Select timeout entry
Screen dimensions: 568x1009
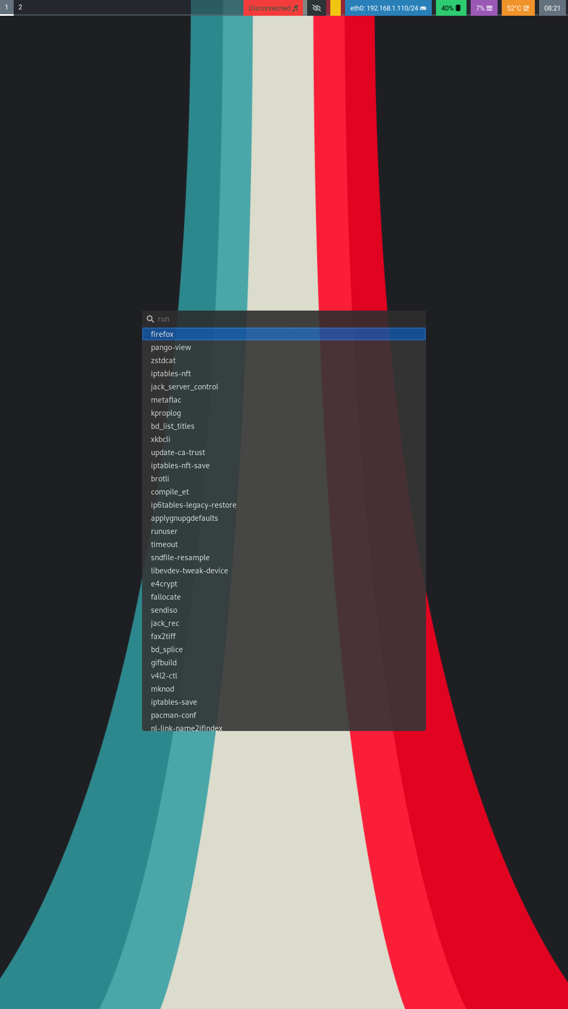coord(284,544)
